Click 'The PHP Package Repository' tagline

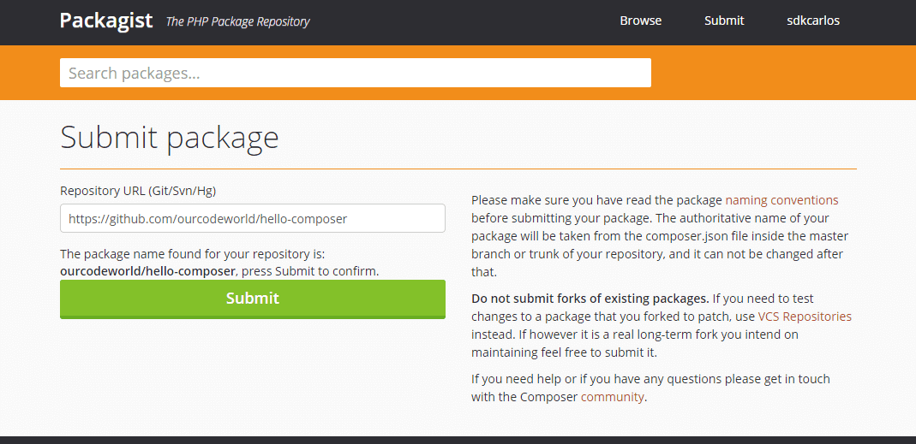237,21
